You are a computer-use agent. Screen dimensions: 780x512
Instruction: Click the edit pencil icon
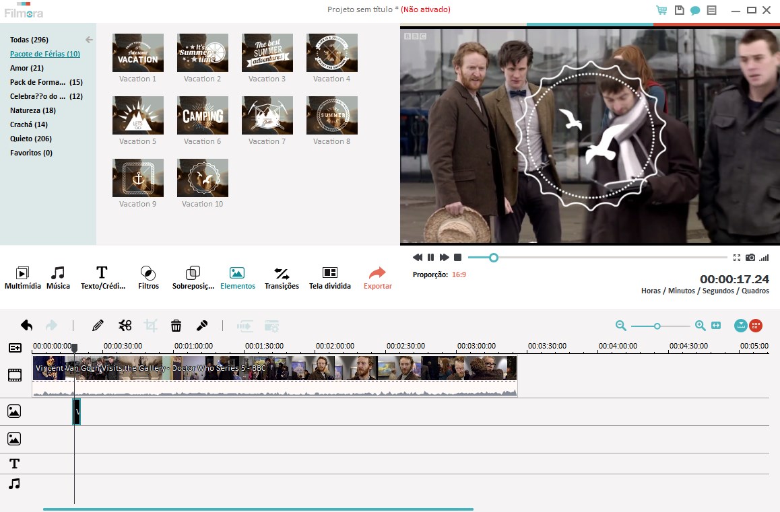pyautogui.click(x=98, y=326)
